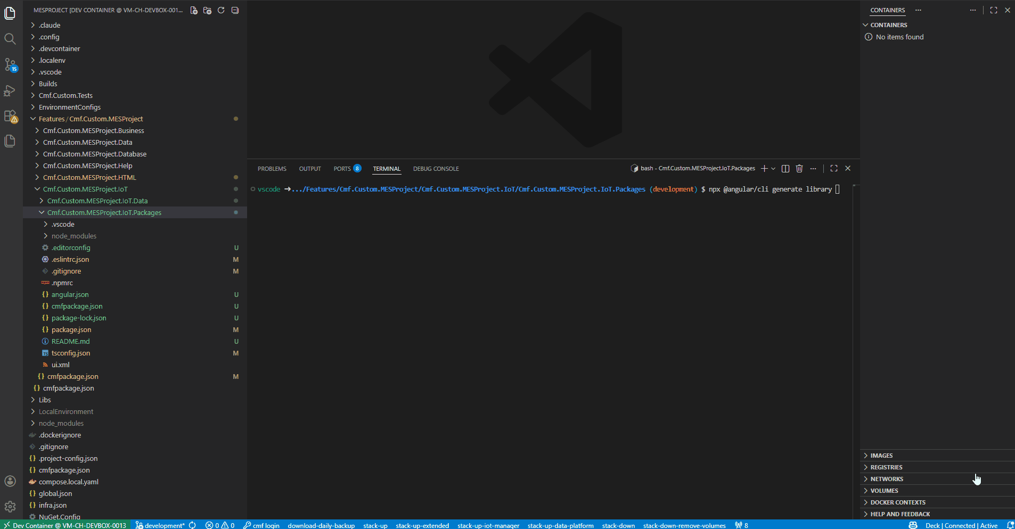The height and width of the screenshot is (529, 1015).
Task: Switch to the Ports tab
Action: 342,169
